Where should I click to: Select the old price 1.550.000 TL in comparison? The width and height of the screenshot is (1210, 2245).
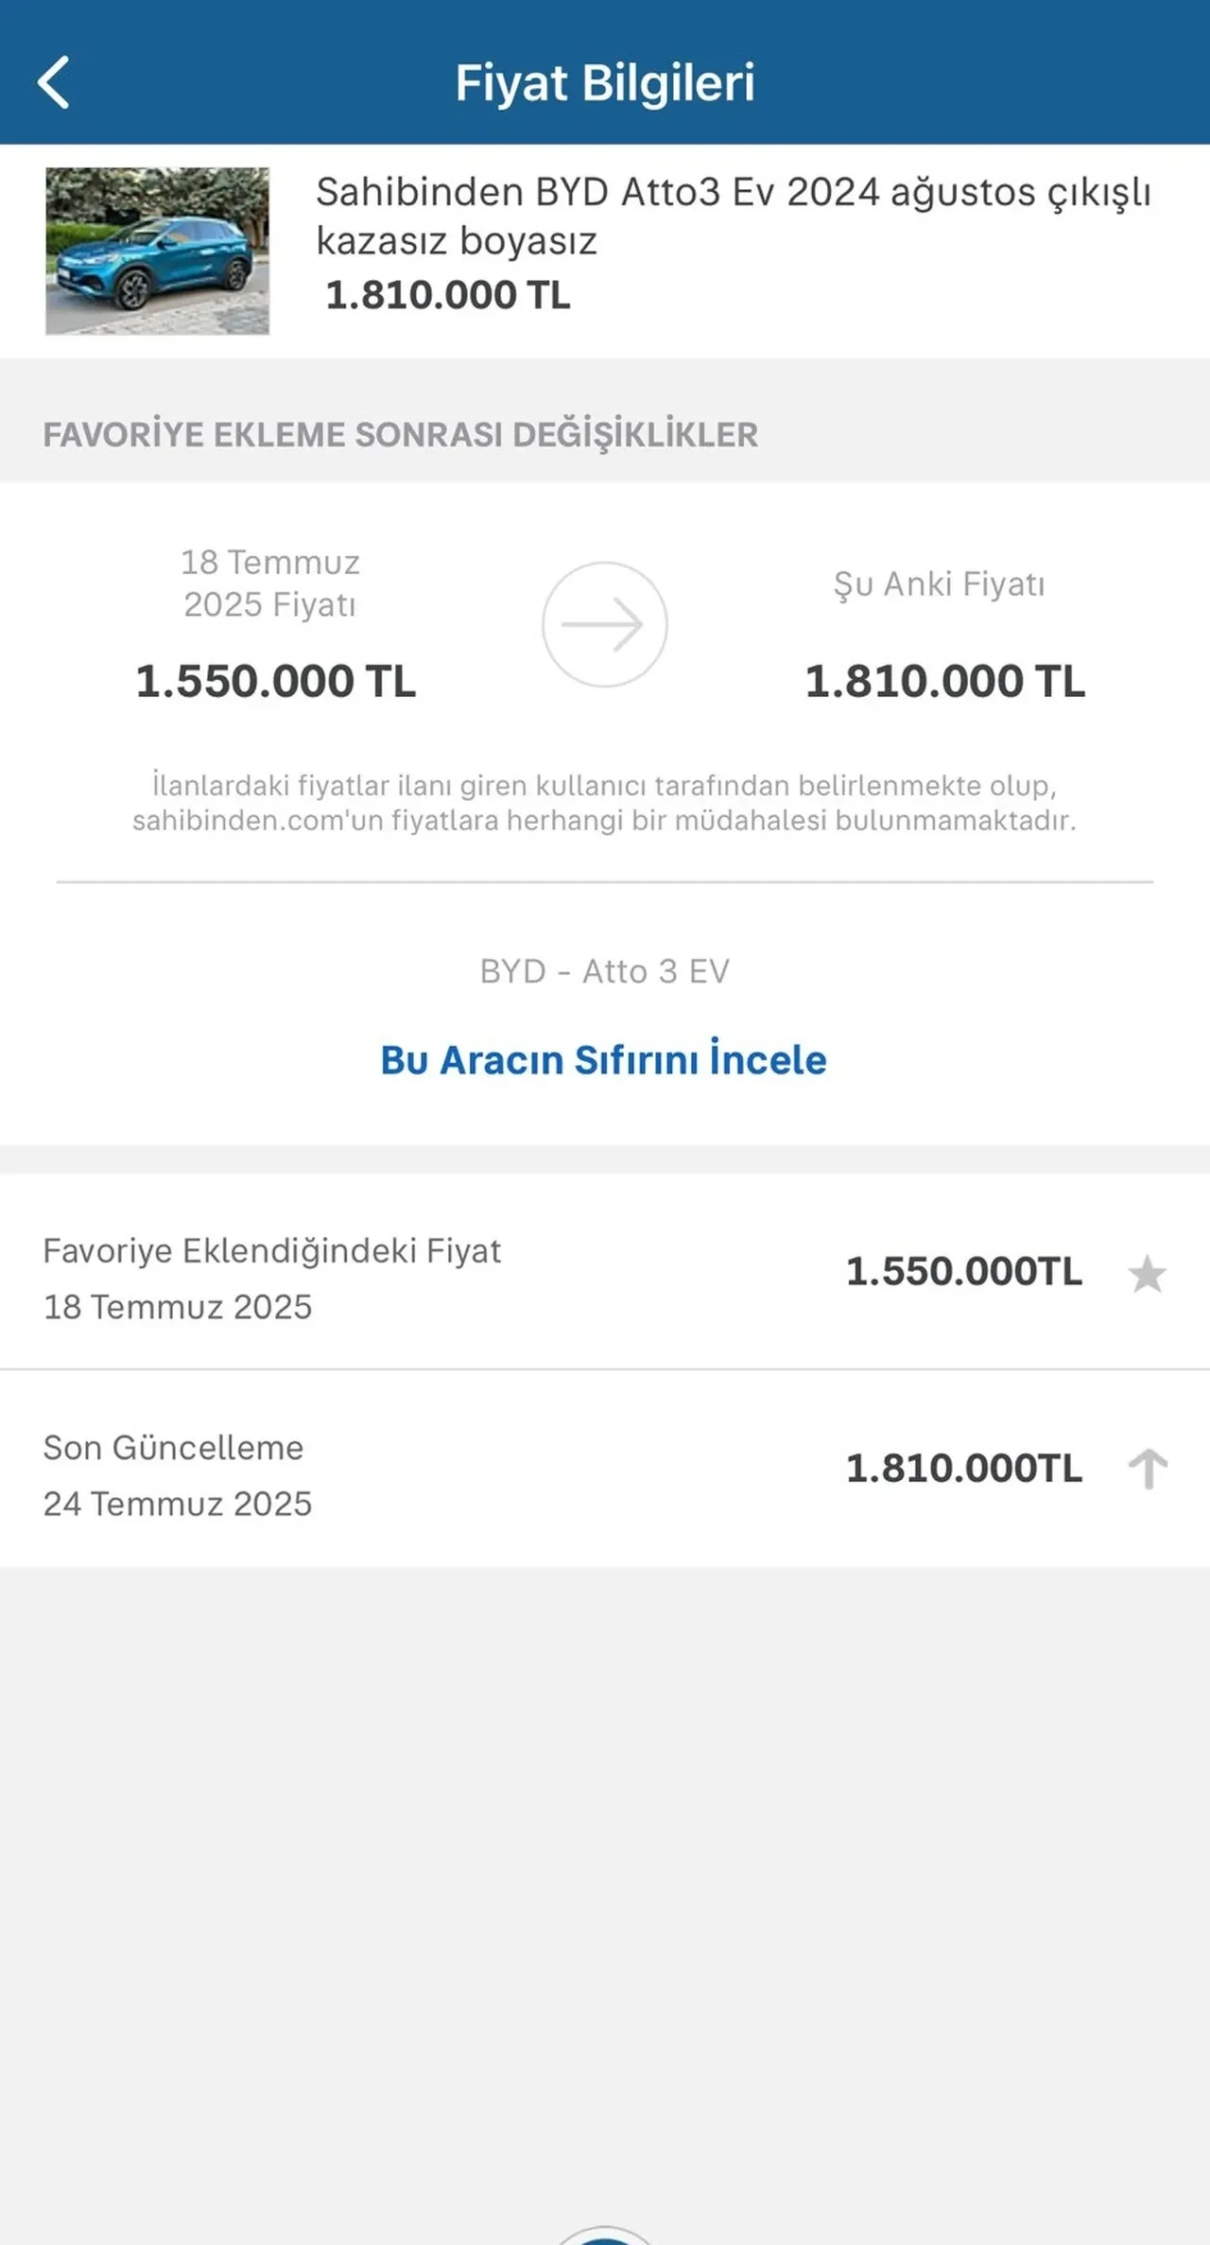click(x=275, y=682)
